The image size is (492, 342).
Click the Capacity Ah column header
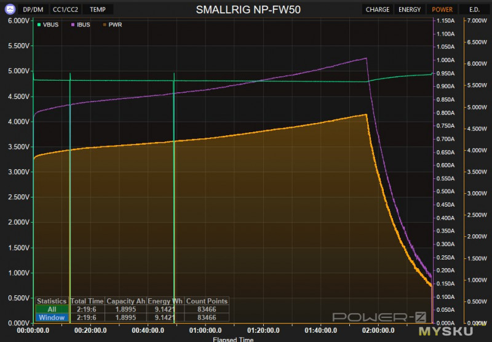(125, 301)
